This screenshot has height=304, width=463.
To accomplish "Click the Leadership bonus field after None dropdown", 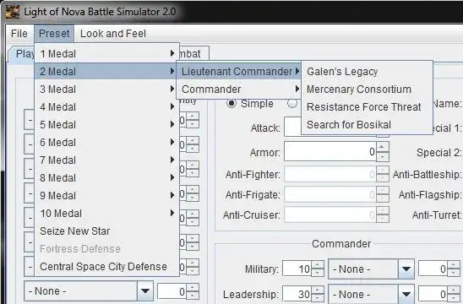I will click(433, 294).
